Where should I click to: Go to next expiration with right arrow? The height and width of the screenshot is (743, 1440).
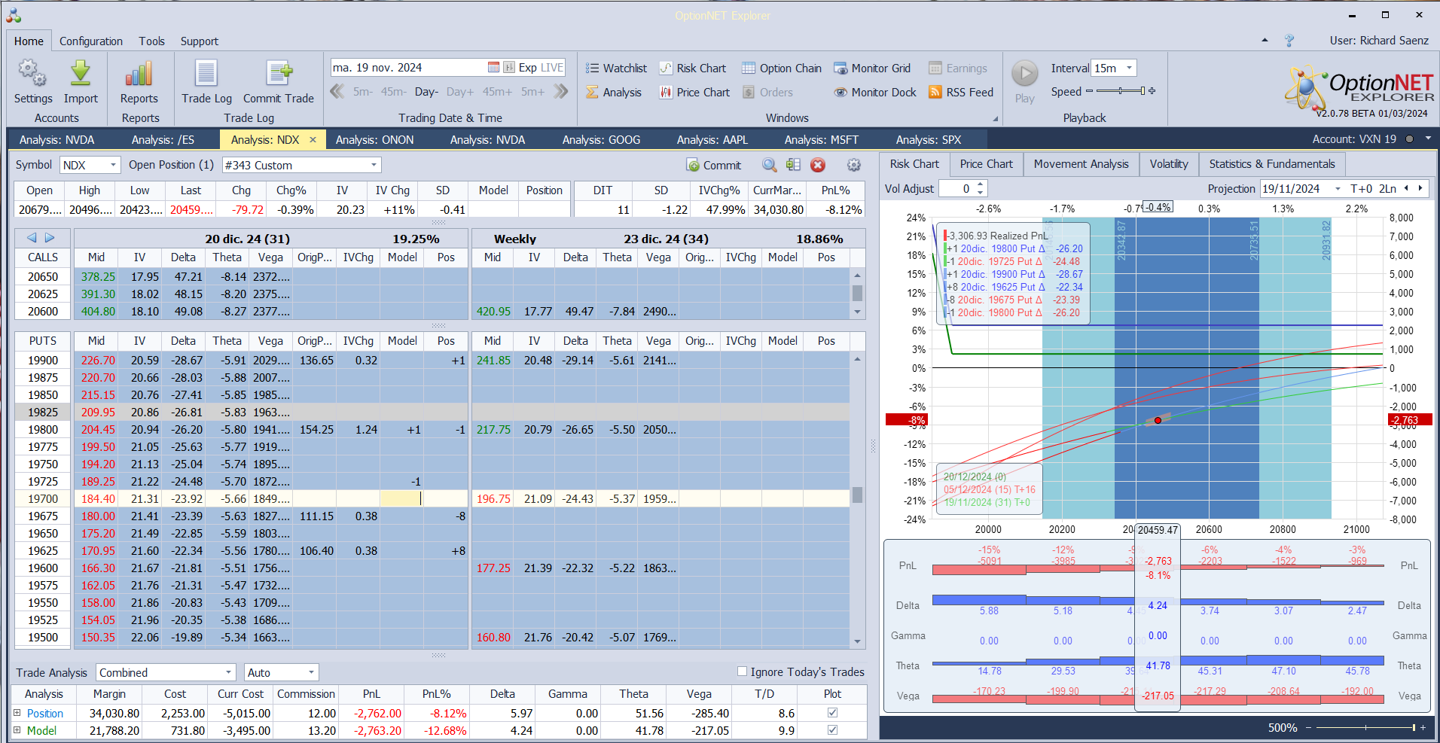[x=50, y=237]
